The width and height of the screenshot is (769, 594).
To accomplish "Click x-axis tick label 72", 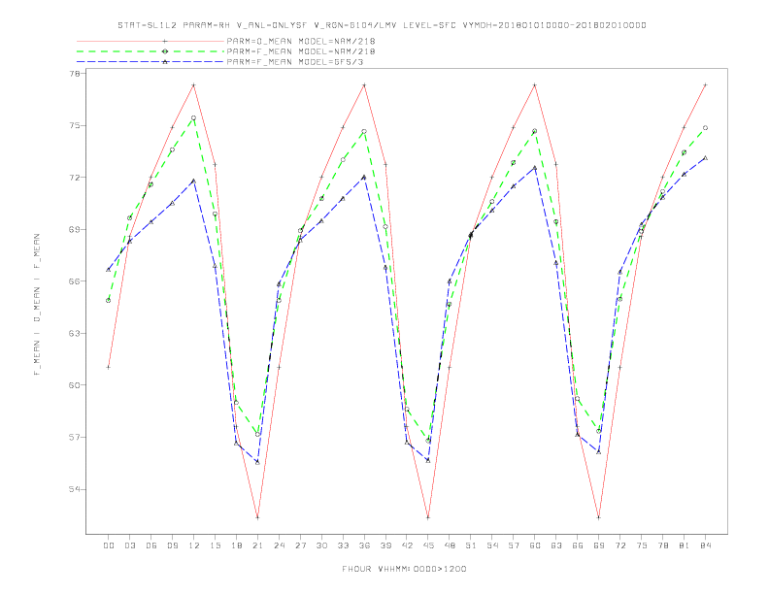I will [x=619, y=545].
